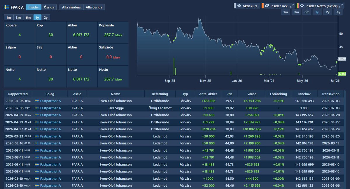Click Antal aktier cell +278 204
The width and height of the screenshot is (350, 189).
click(x=208, y=129)
